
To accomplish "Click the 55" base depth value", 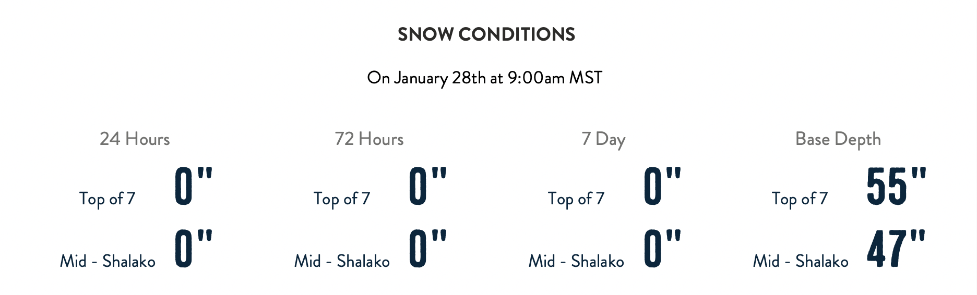I will (896, 186).
